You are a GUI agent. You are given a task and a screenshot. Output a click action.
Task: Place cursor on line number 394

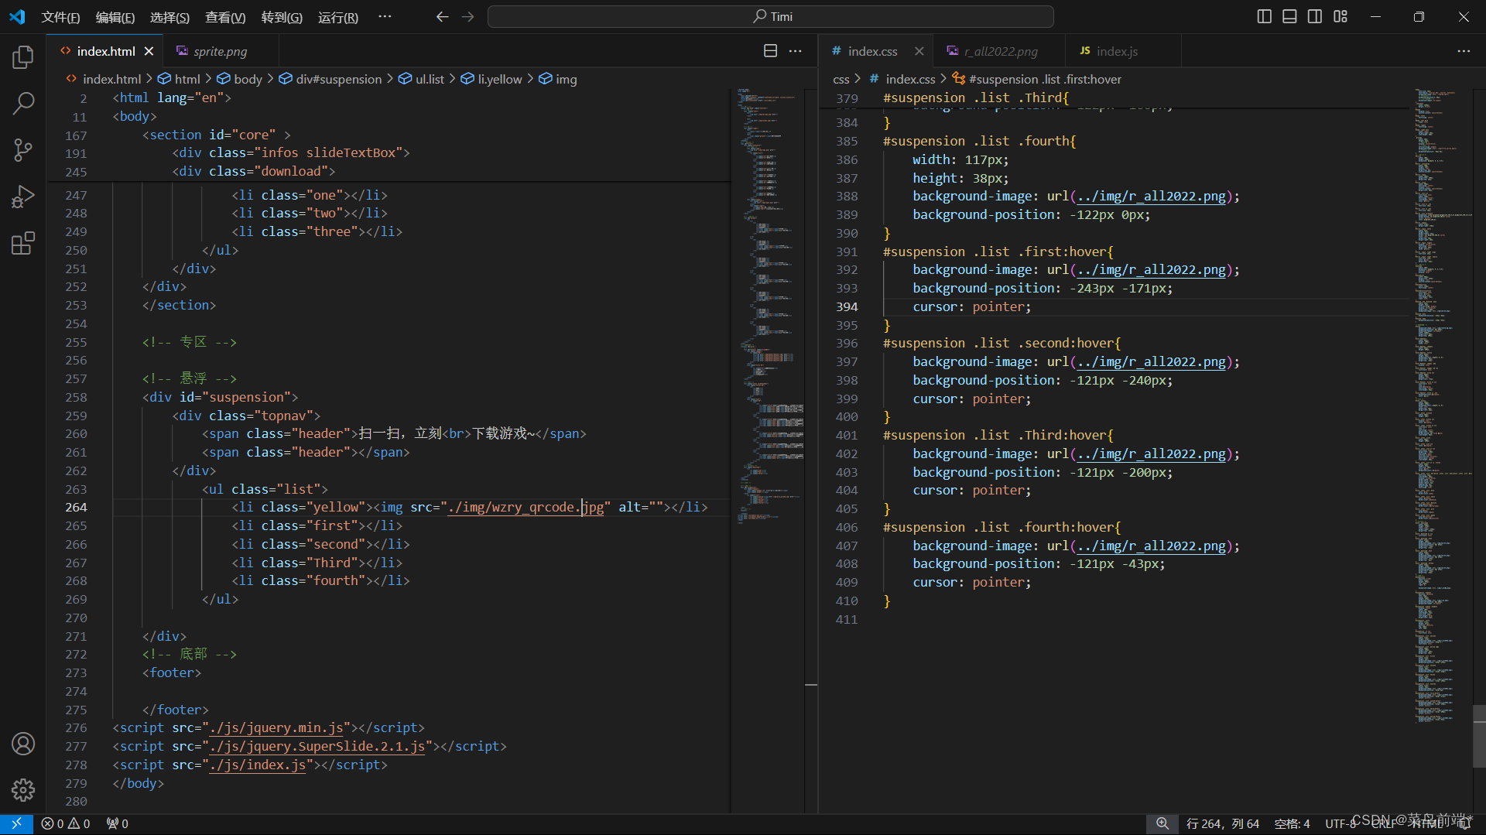(x=847, y=306)
